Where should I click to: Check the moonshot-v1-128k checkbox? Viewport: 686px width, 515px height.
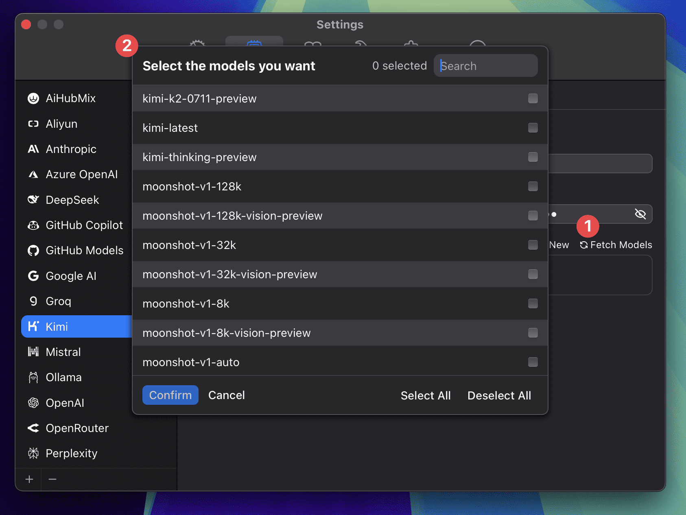tap(533, 186)
